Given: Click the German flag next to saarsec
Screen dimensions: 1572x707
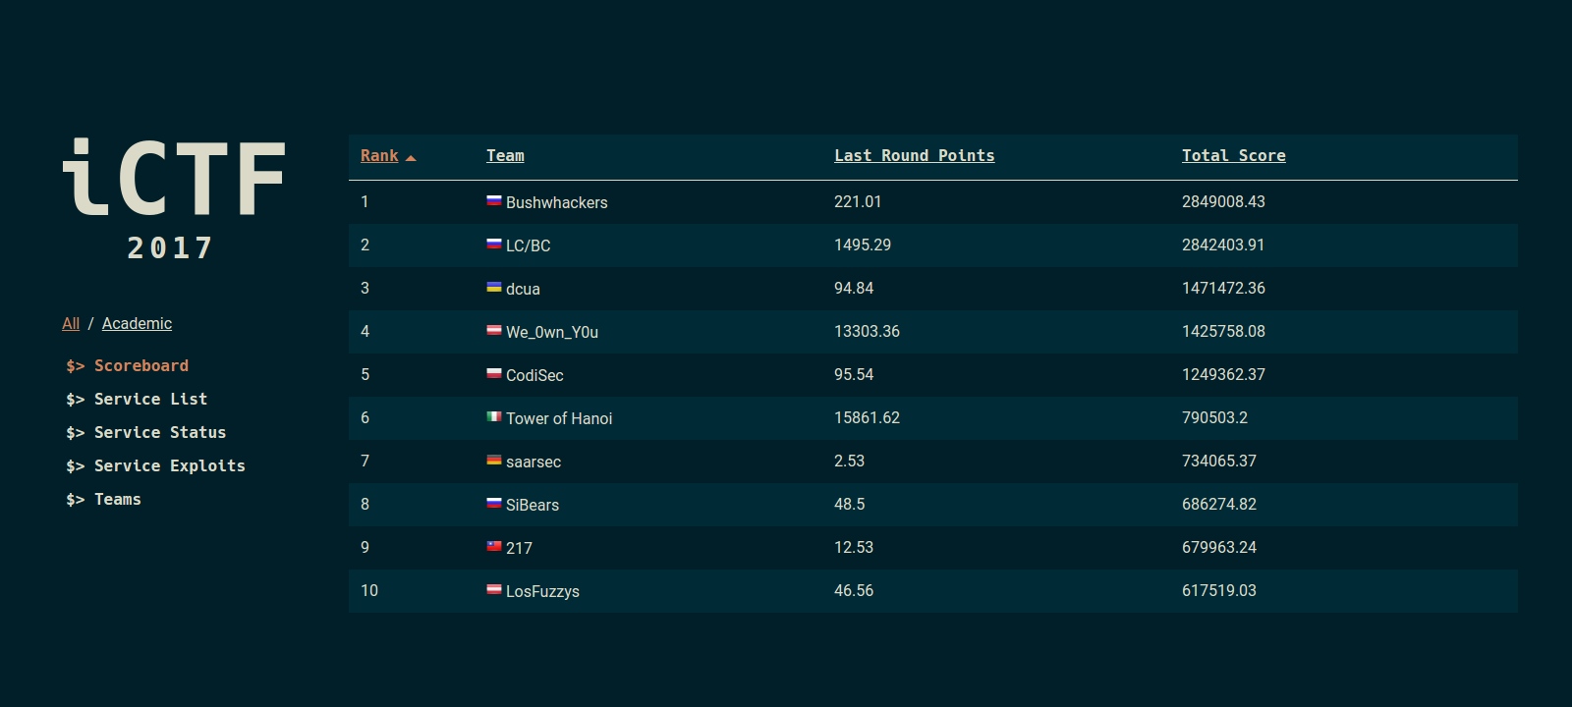Looking at the screenshot, I should pyautogui.click(x=494, y=460).
